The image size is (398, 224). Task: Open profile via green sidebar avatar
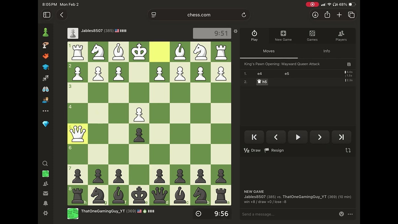45,174
